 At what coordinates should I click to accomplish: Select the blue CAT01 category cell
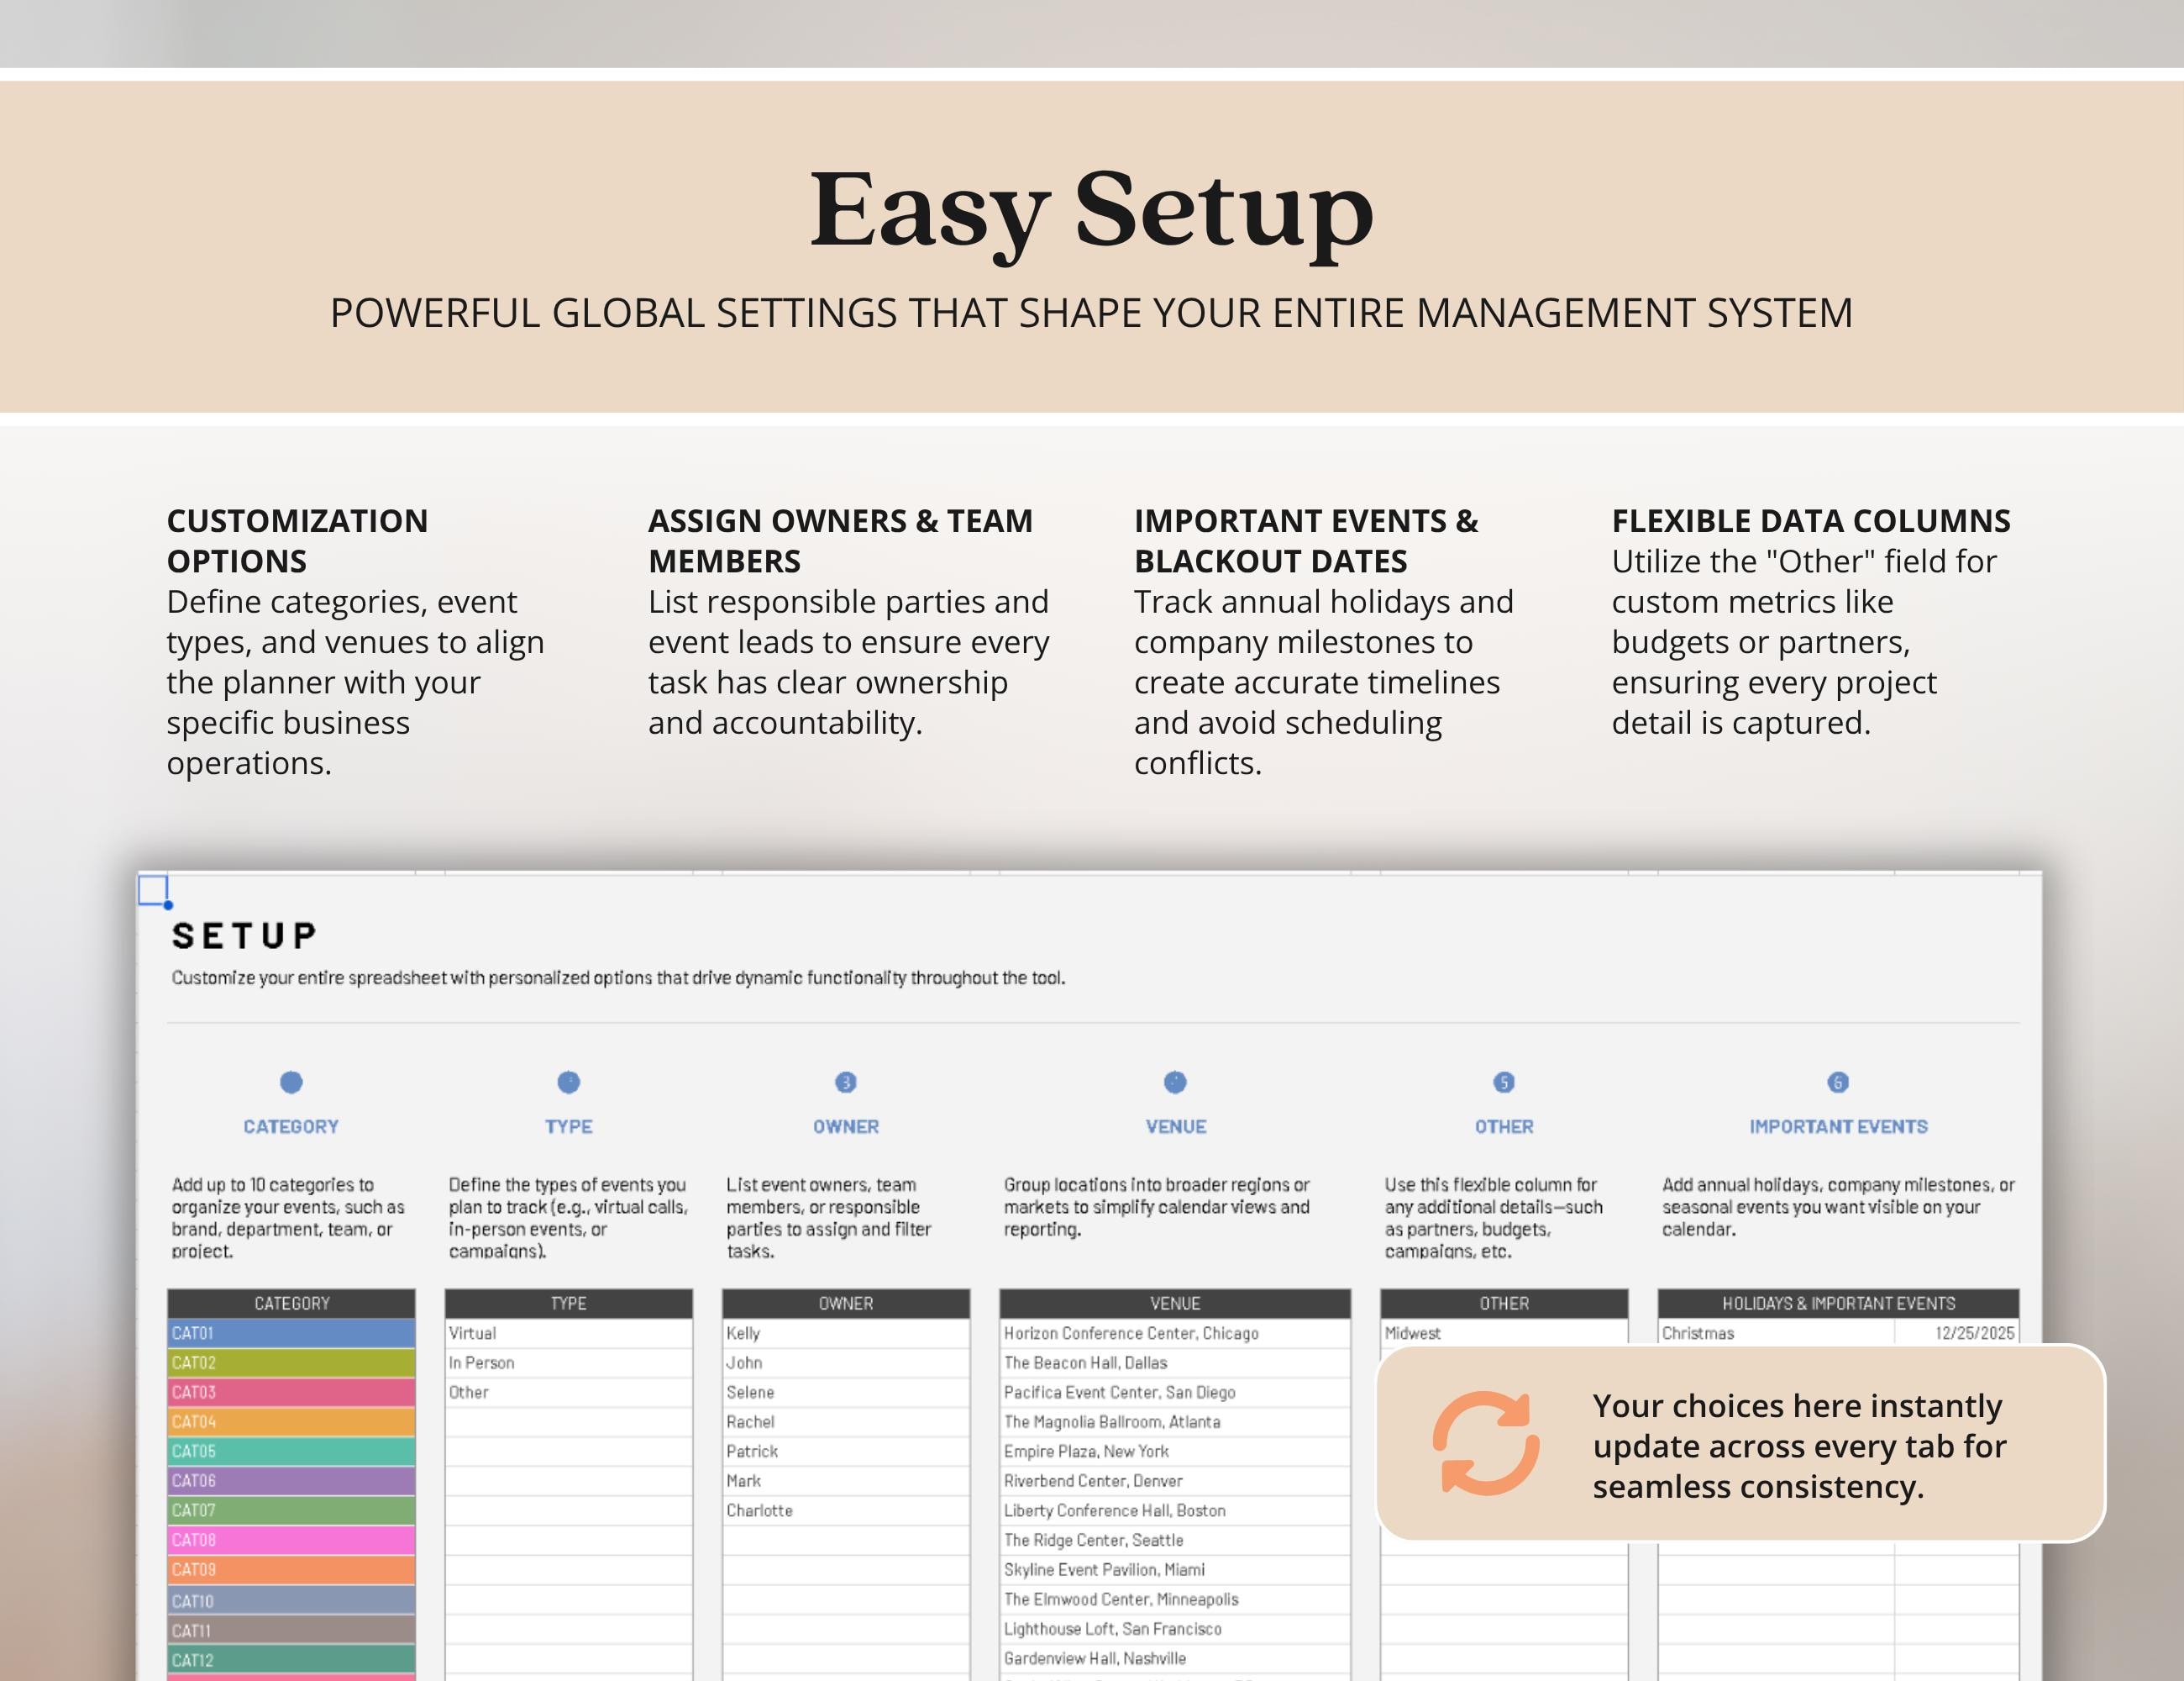[x=291, y=1333]
